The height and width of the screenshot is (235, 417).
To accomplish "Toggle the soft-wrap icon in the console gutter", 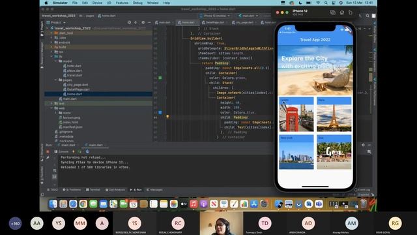I will point(55,171).
